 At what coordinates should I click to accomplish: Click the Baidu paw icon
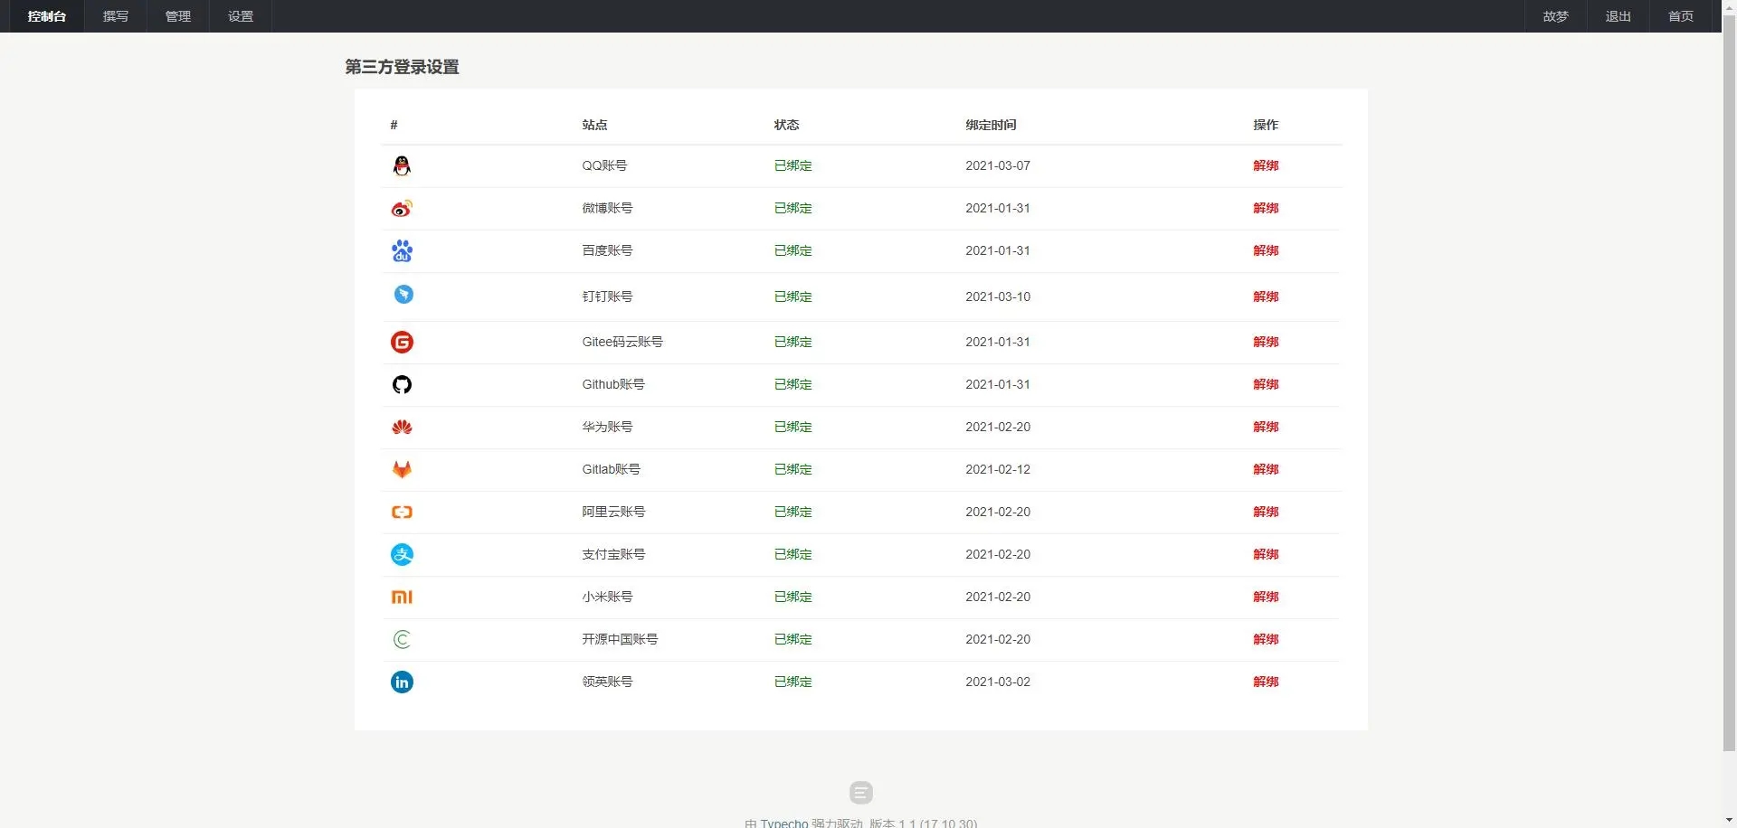[402, 251]
